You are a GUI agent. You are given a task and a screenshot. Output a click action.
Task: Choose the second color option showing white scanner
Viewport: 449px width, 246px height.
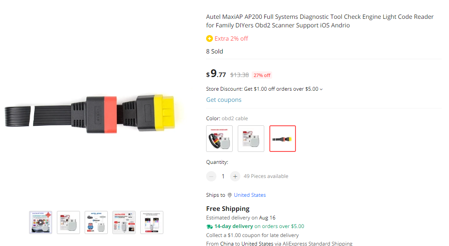(x=251, y=139)
